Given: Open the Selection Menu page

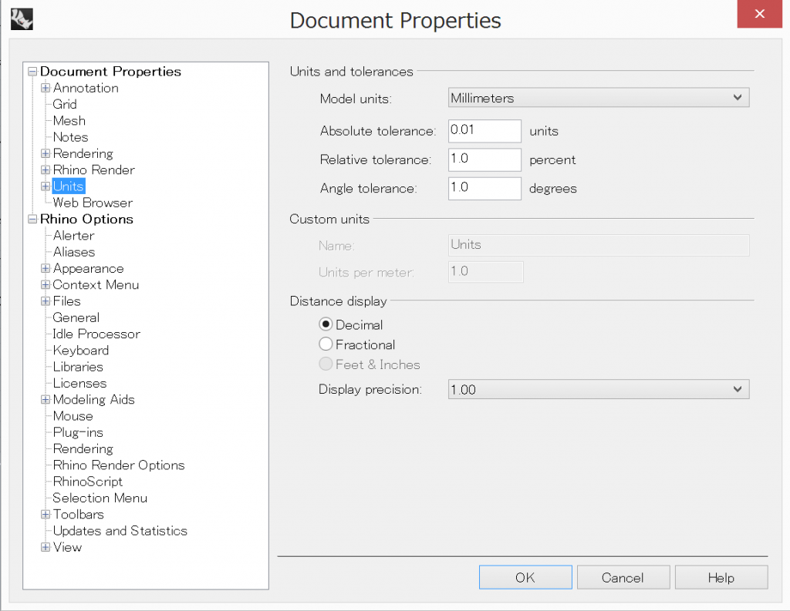Looking at the screenshot, I should pyautogui.click(x=100, y=498).
